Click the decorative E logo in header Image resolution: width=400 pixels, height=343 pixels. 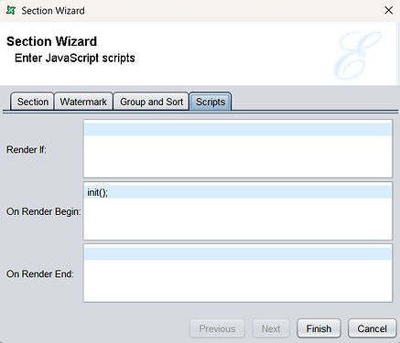pos(358,55)
